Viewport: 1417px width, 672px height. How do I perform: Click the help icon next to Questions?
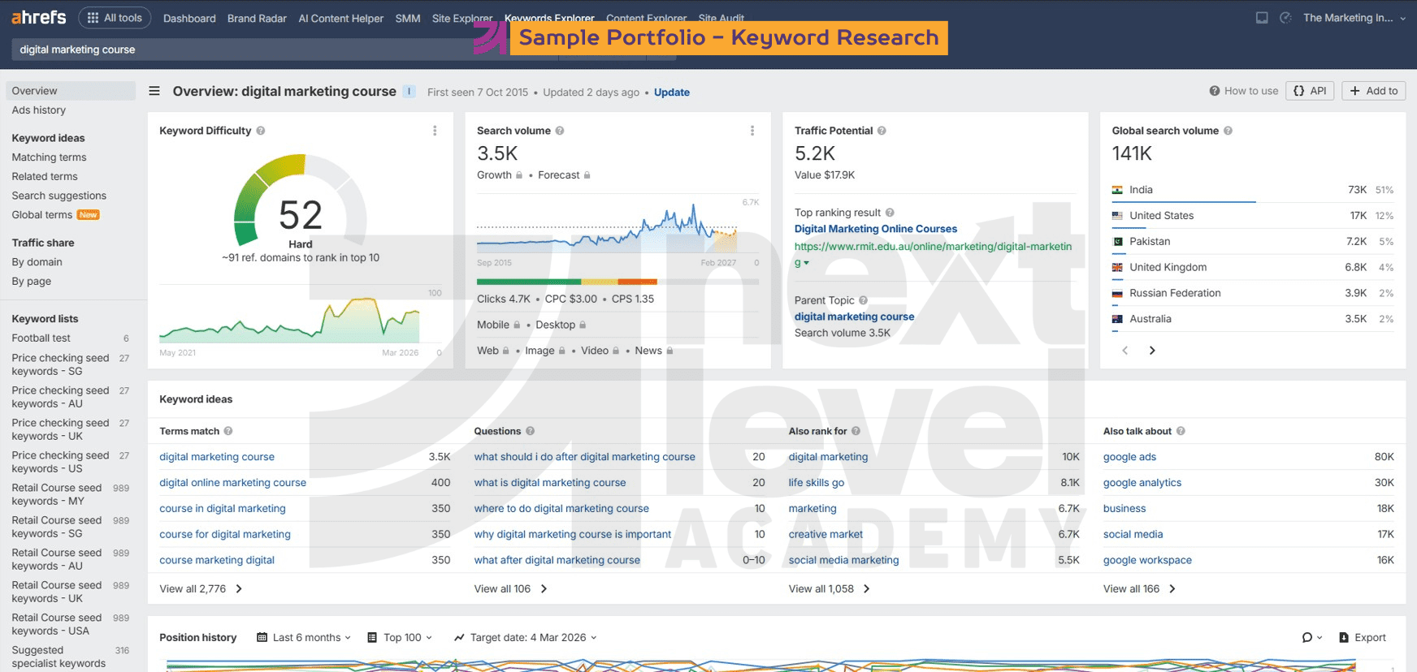point(530,431)
